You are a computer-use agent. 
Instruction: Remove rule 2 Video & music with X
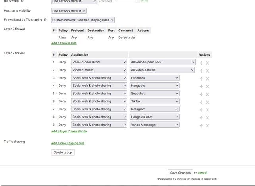(207, 71)
